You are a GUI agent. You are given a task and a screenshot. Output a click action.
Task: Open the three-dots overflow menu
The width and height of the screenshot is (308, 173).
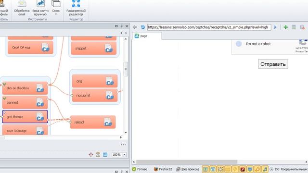point(123,145)
